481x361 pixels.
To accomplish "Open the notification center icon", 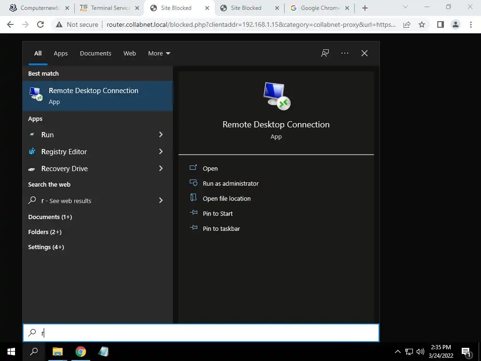I will 466,352.
